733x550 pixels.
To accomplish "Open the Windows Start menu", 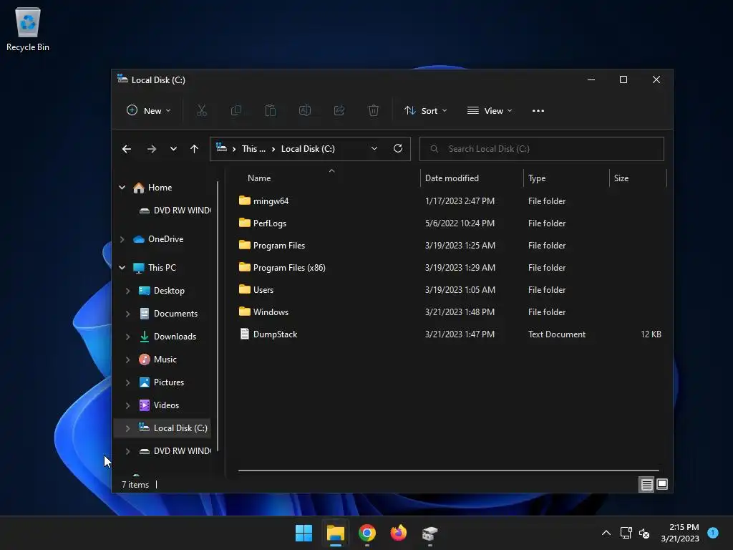I will 304,533.
